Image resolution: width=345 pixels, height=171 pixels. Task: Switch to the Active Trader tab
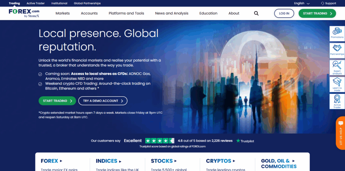[x=36, y=3]
